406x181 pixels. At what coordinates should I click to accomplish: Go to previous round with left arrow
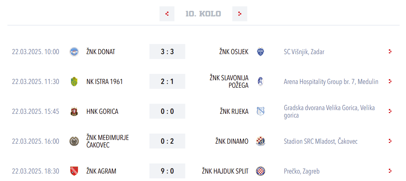[x=167, y=14]
